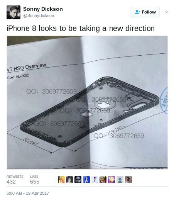Open the black-and-white photo liker avatar

click(69, 180)
